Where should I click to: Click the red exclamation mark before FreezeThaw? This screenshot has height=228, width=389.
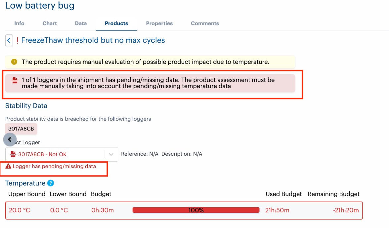tap(17, 40)
